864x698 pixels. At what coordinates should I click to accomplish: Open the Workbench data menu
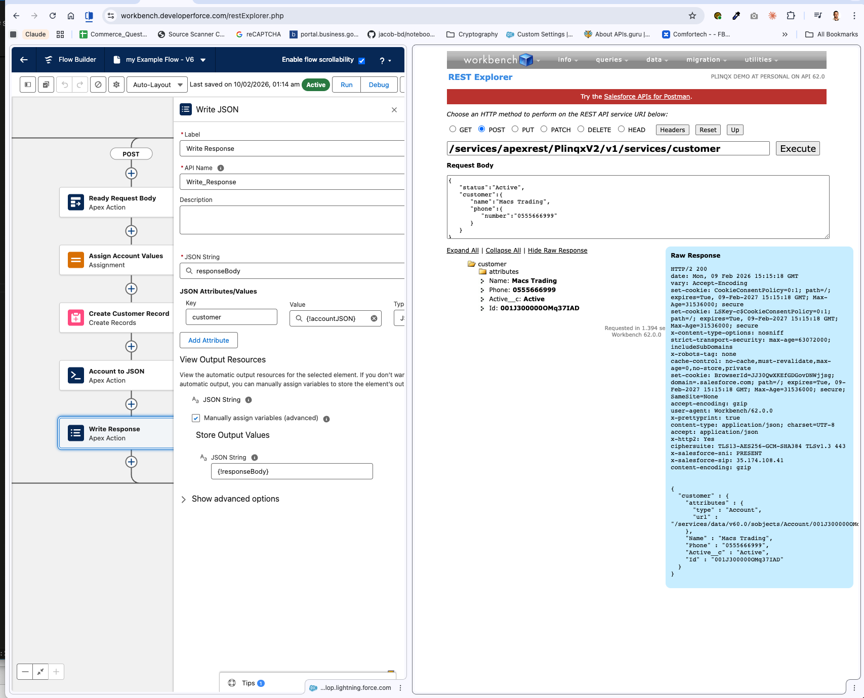click(656, 60)
